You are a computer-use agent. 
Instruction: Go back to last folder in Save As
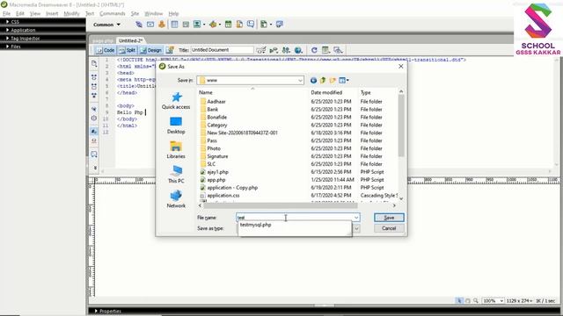(313, 80)
